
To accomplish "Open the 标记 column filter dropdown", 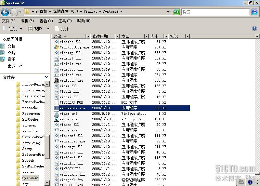I will [188, 36].
